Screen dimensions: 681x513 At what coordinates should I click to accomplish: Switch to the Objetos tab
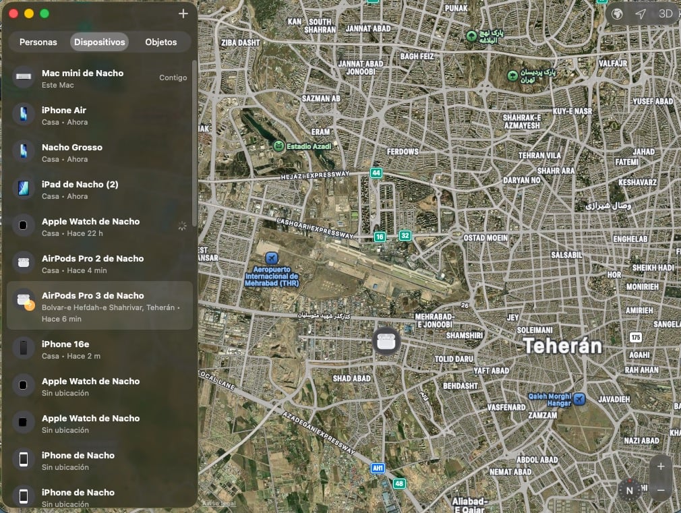point(161,42)
